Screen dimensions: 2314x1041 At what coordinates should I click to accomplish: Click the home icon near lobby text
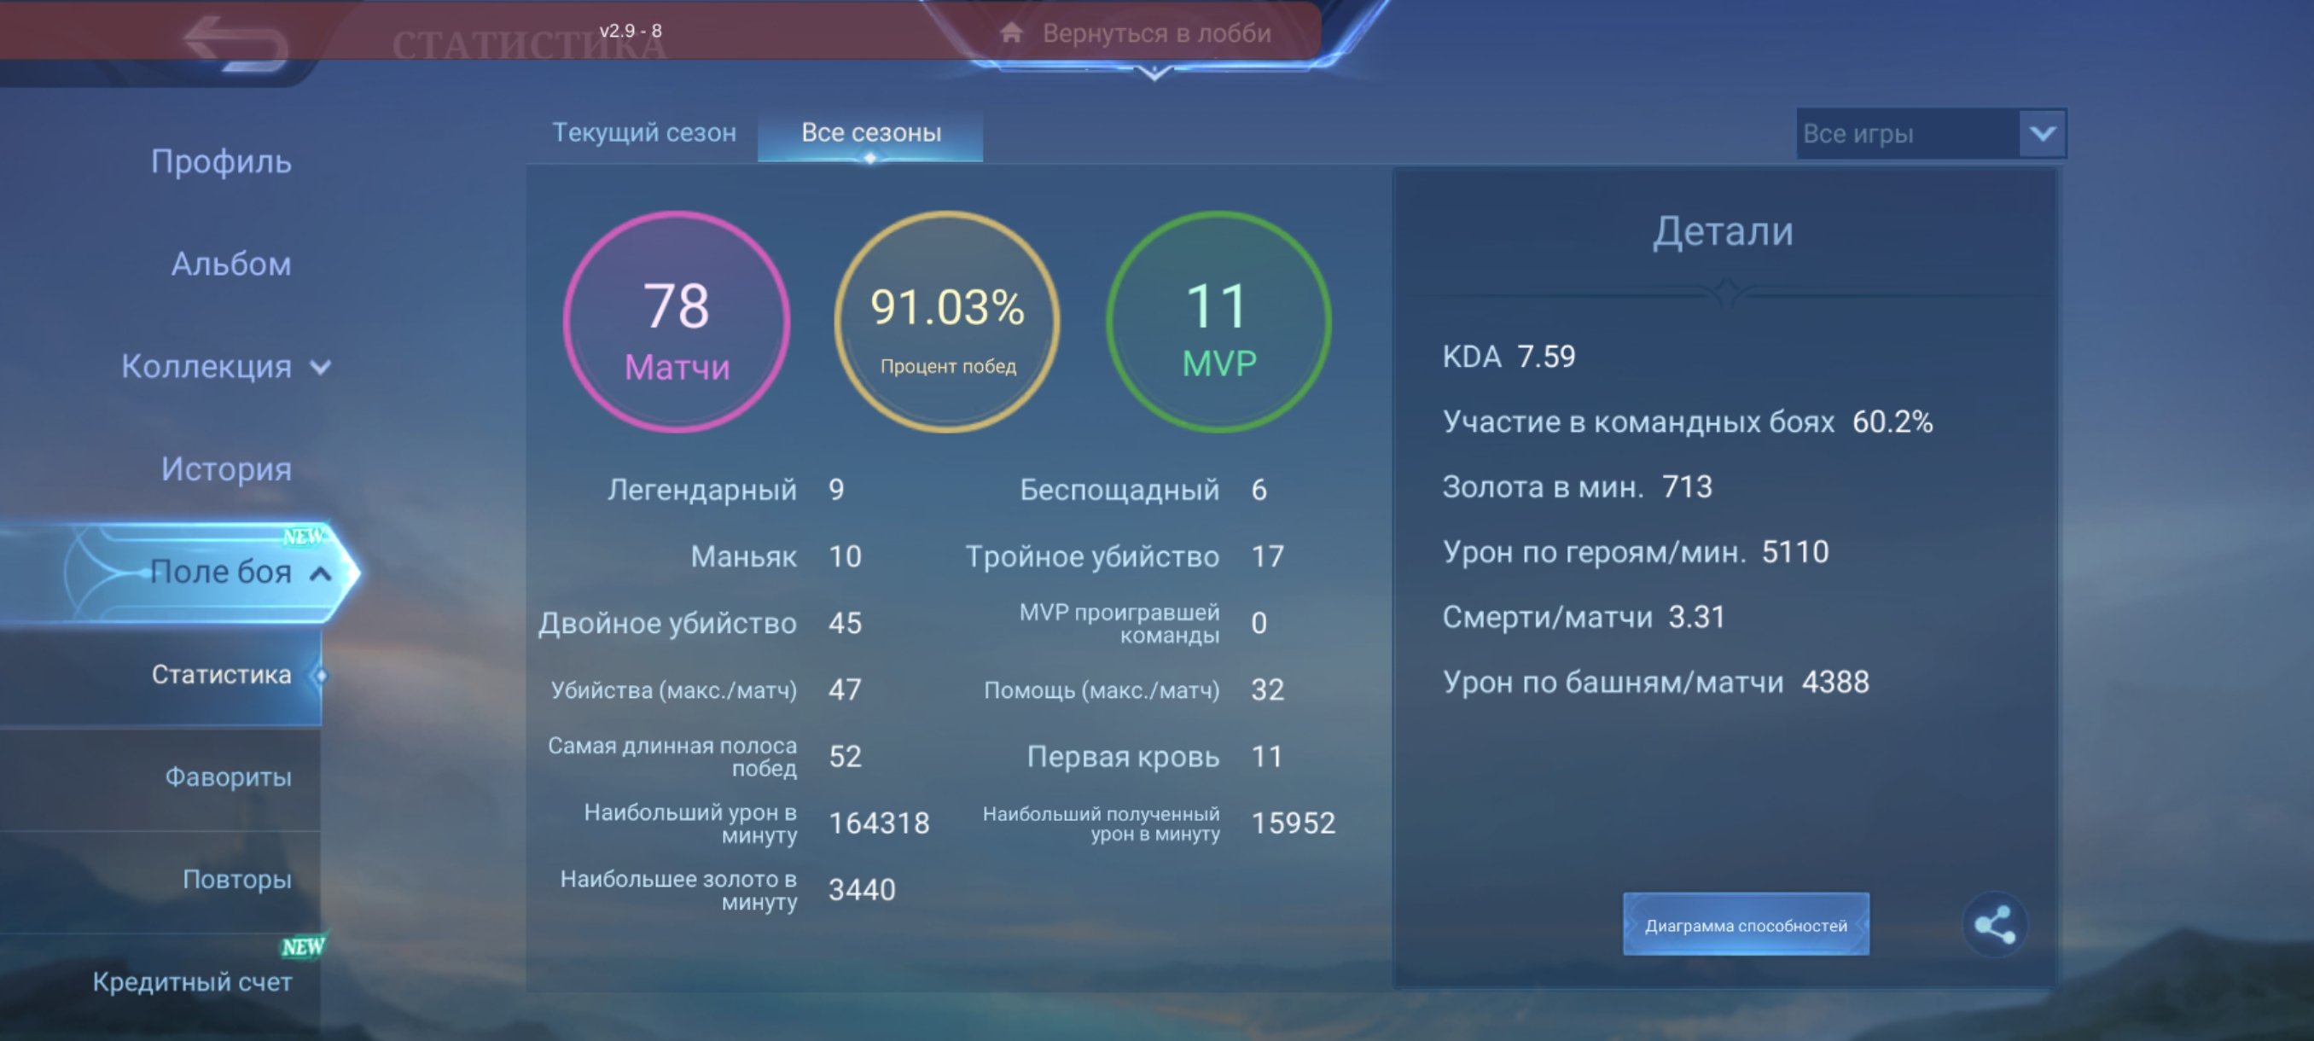pyautogui.click(x=1011, y=33)
